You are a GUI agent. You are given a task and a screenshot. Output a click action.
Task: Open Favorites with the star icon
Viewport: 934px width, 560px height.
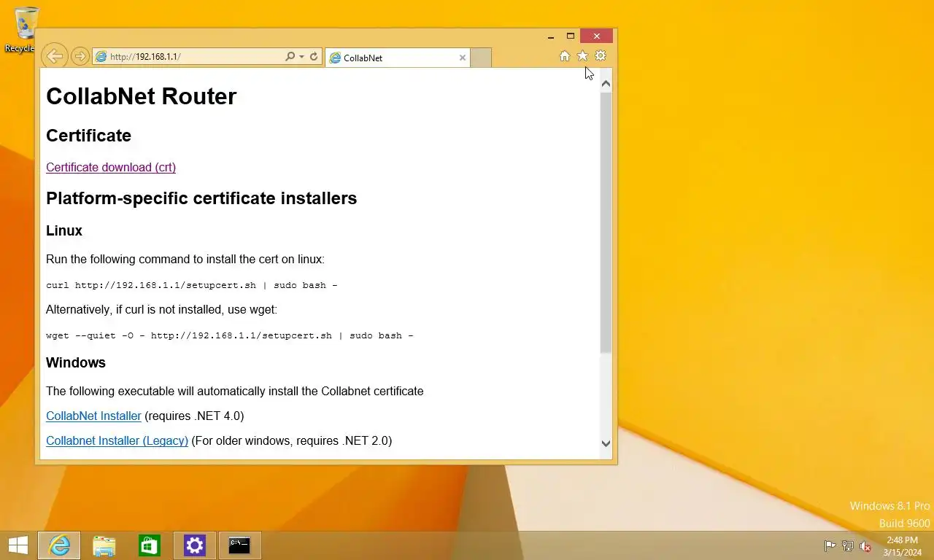click(x=582, y=56)
